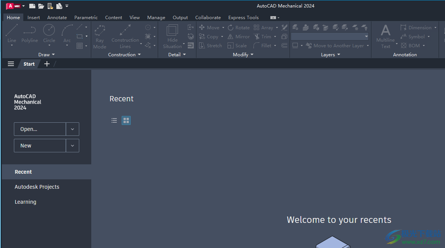Activate Ray Mode in Construction panel

[100, 35]
